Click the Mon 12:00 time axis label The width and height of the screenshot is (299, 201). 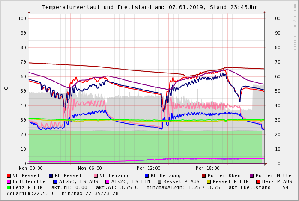[x=149, y=168]
